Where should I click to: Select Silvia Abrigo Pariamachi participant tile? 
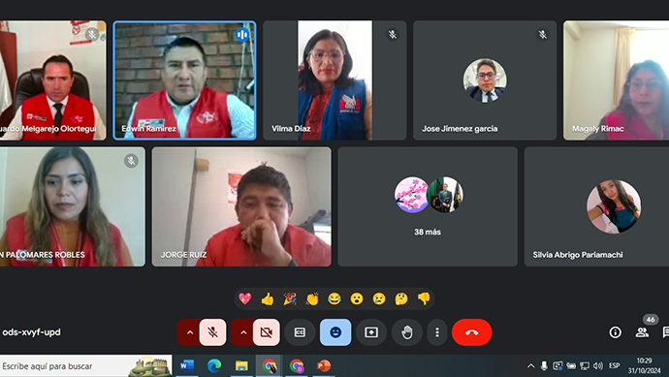(596, 206)
